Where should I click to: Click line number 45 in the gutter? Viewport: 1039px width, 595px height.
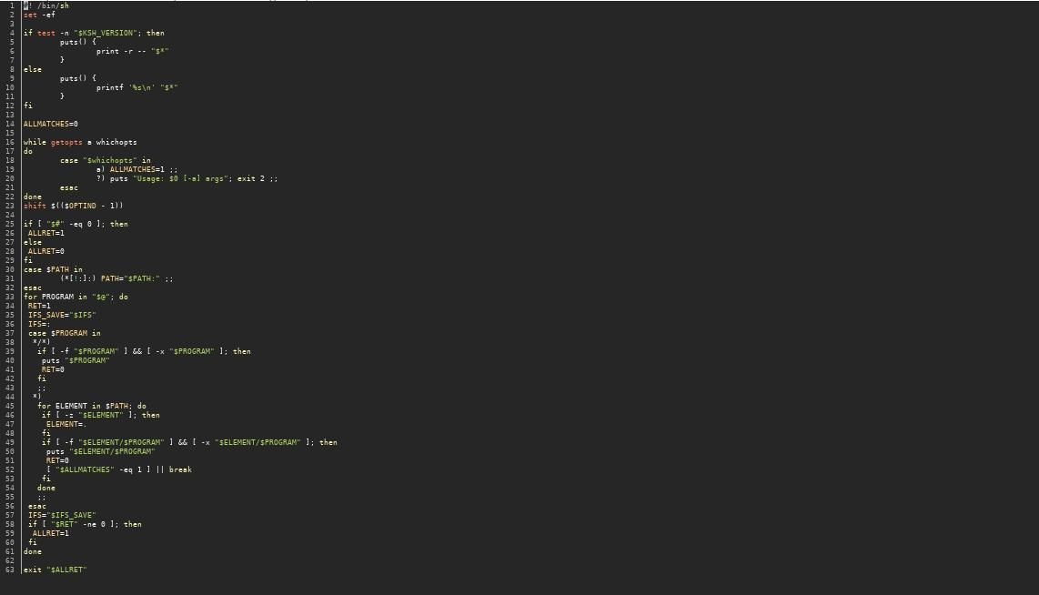coord(10,406)
